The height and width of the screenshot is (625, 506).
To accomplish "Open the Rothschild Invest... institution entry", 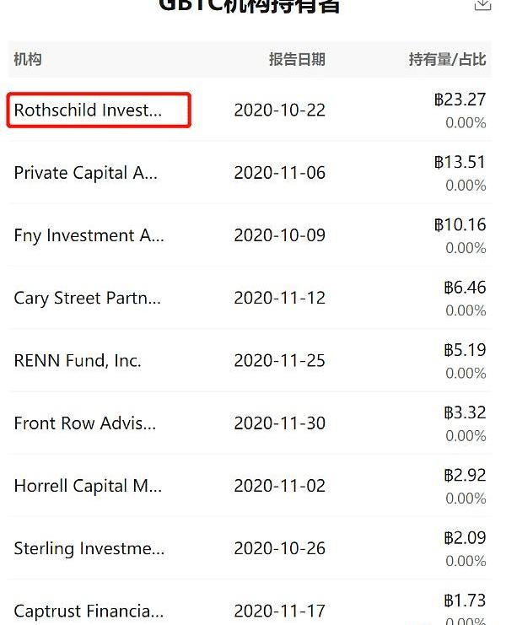I will point(89,110).
